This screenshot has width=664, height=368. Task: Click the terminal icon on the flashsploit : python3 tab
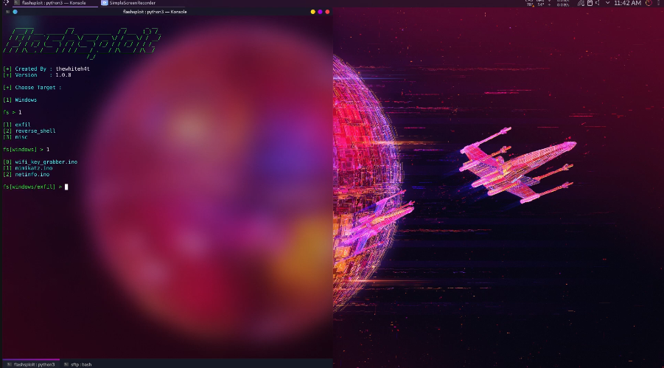click(10, 364)
